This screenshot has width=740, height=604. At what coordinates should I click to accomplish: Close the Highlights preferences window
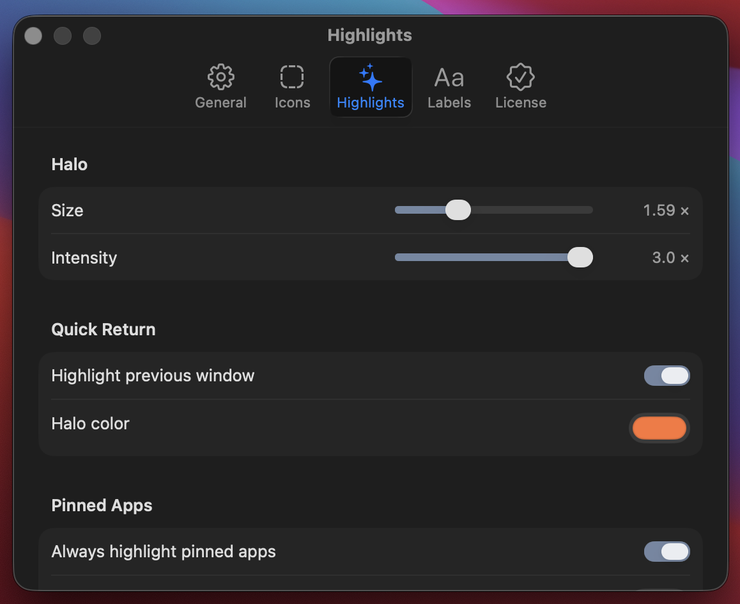[x=33, y=36]
